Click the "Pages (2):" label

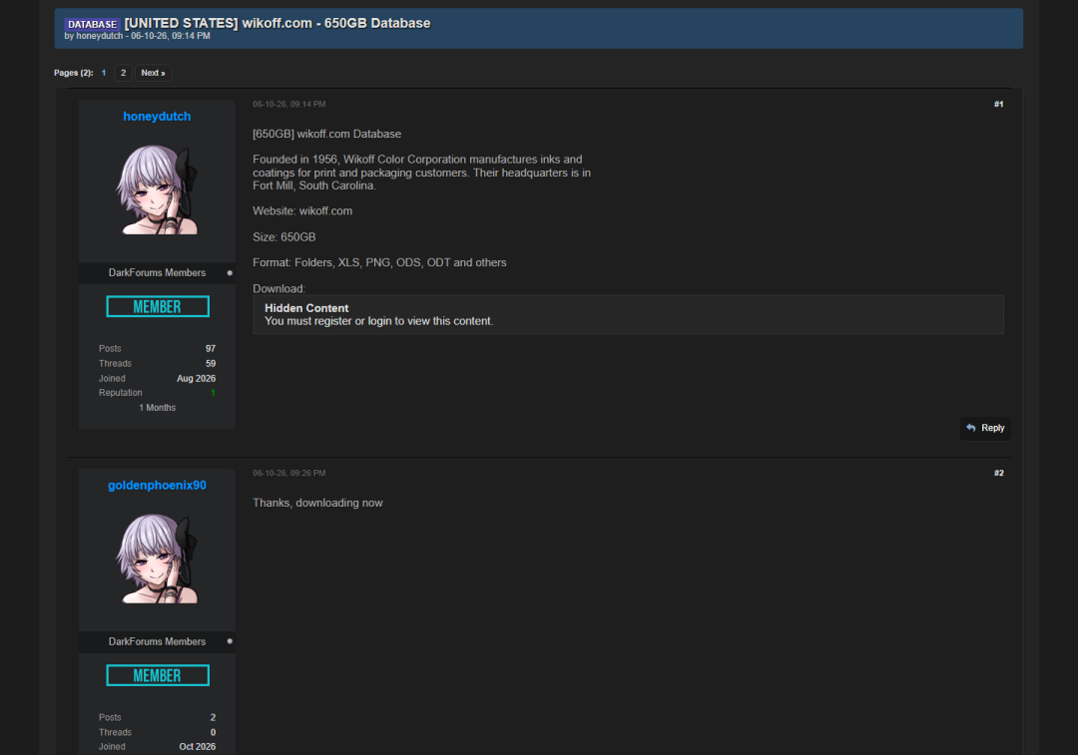pyautogui.click(x=74, y=73)
